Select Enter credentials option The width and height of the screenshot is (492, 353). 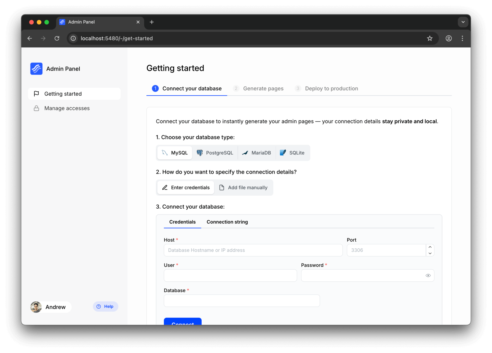pos(186,187)
